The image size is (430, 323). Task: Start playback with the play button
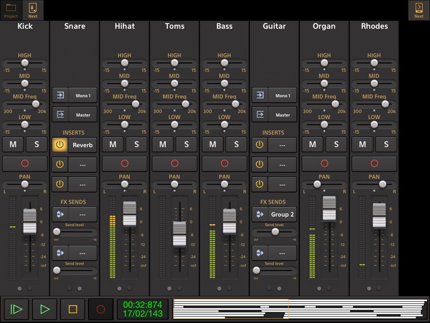[x=45, y=309]
